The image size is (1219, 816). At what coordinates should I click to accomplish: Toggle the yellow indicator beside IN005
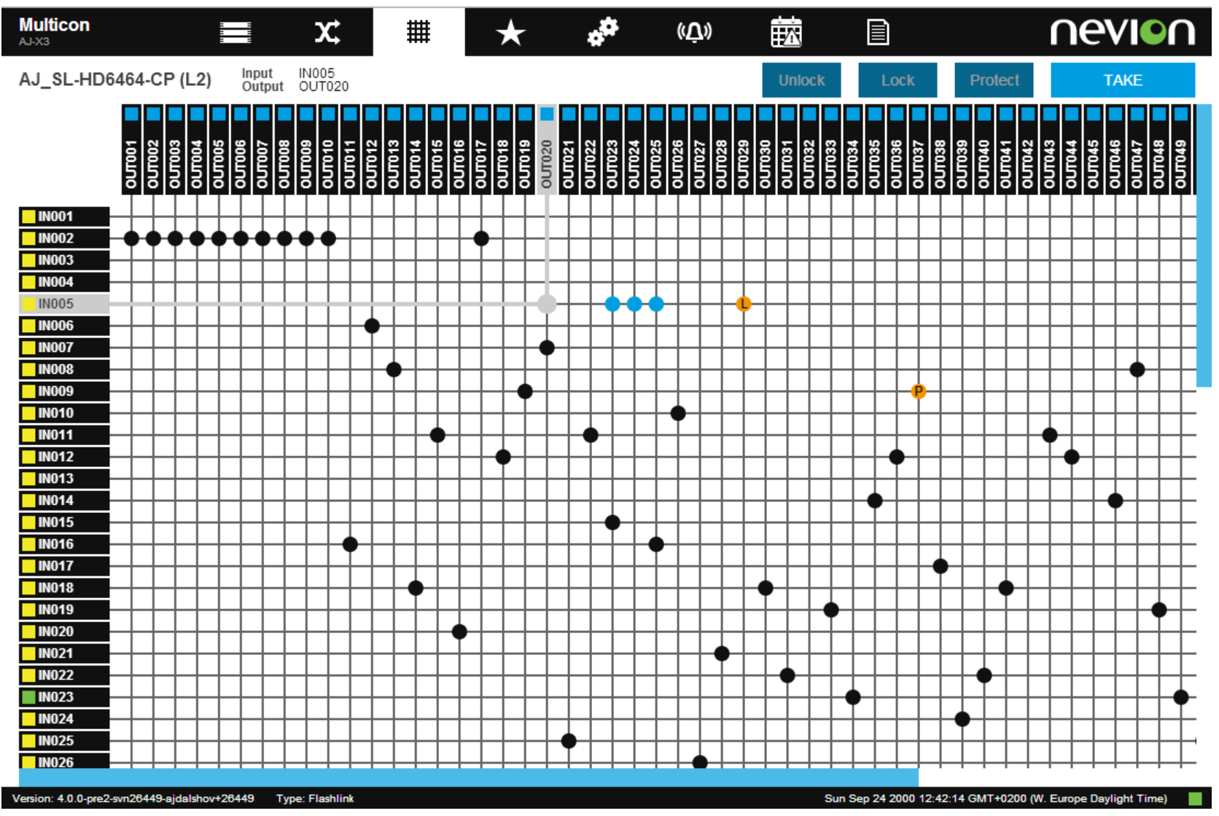coord(28,304)
